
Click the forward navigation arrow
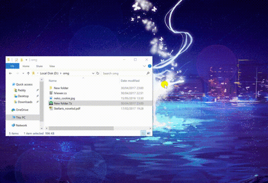[x=17, y=73]
